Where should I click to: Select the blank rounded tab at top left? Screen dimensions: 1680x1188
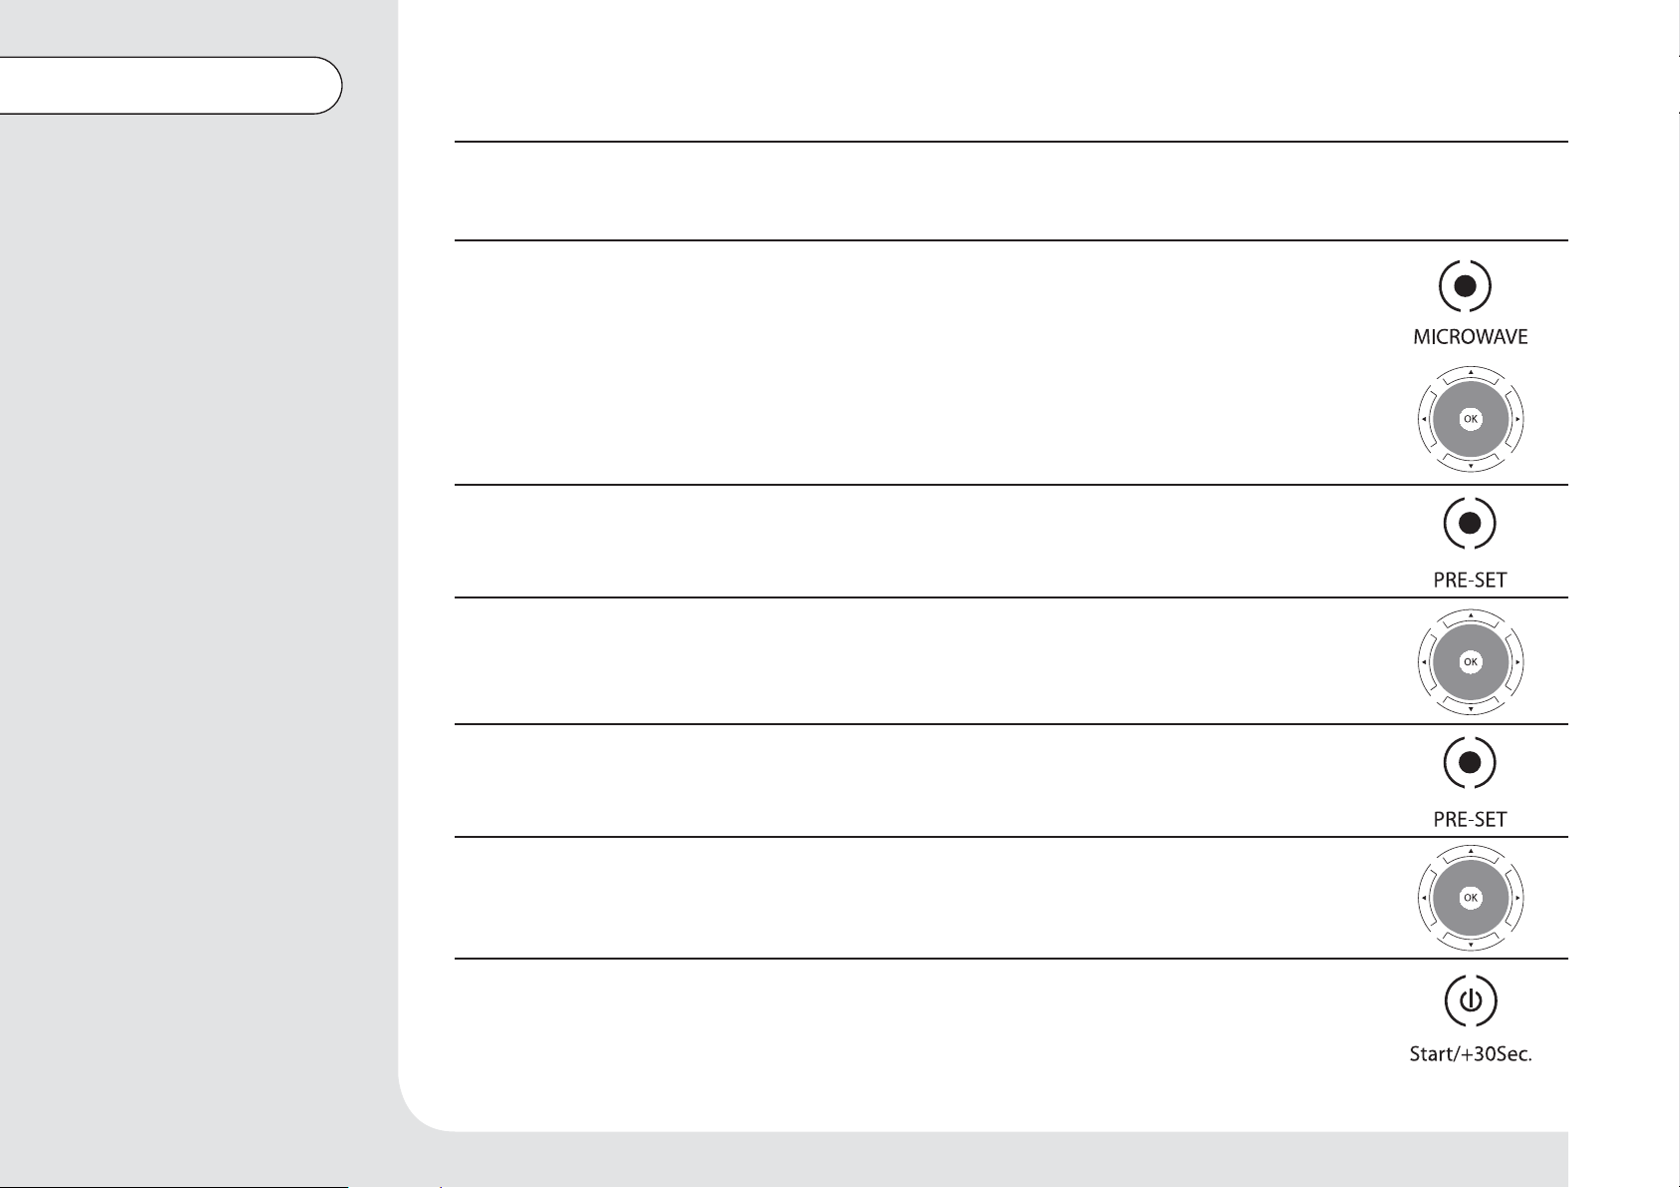tap(169, 86)
